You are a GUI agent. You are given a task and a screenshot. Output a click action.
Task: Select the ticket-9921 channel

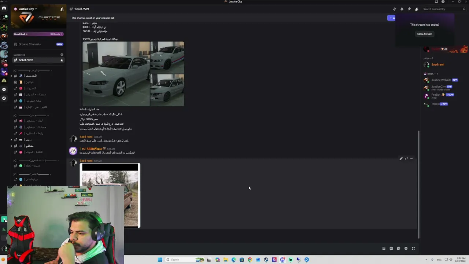coord(38,60)
